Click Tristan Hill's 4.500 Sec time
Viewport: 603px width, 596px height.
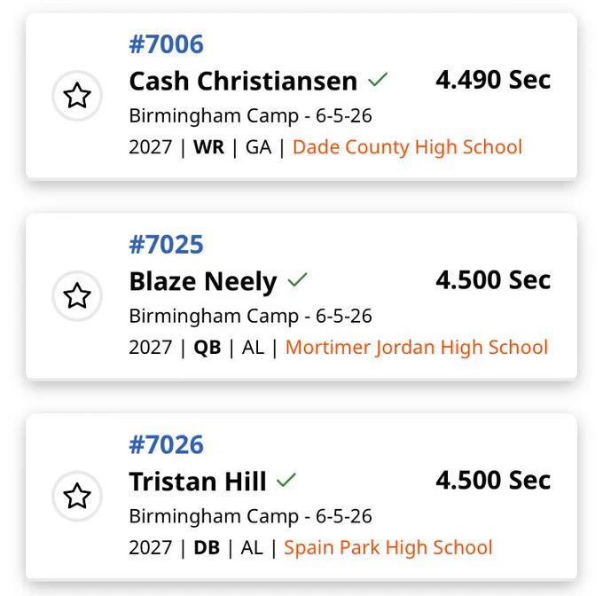coord(493,480)
